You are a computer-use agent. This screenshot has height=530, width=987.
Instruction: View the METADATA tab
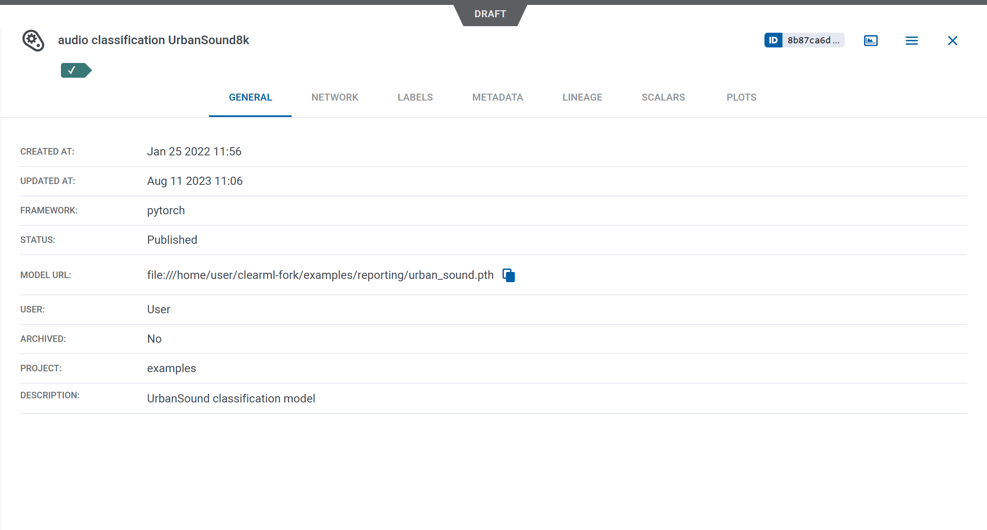[497, 97]
